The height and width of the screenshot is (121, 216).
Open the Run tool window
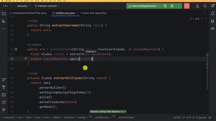coord(4,80)
